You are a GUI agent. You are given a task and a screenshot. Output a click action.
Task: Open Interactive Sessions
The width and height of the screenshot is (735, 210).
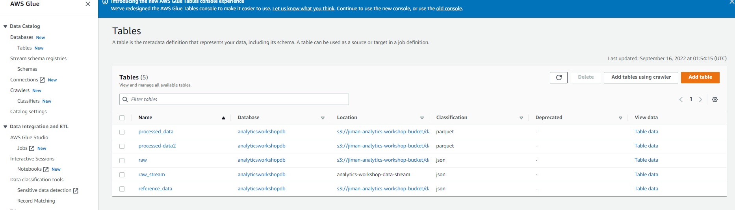[x=32, y=159]
